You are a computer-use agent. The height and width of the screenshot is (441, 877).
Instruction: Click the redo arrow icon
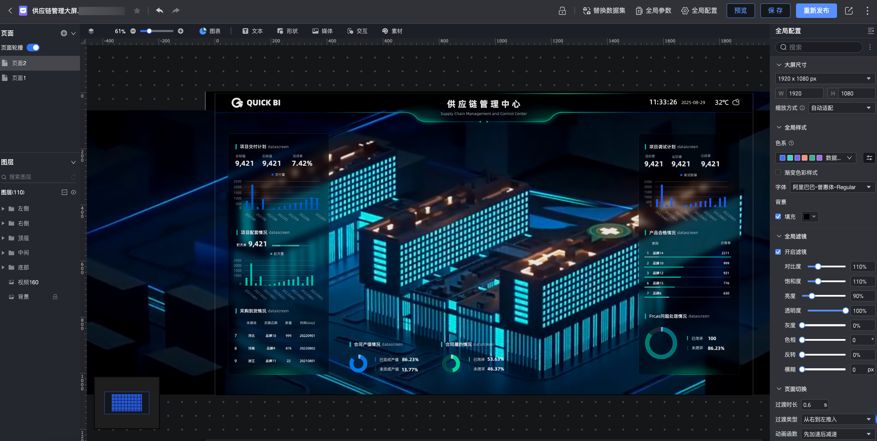176,10
